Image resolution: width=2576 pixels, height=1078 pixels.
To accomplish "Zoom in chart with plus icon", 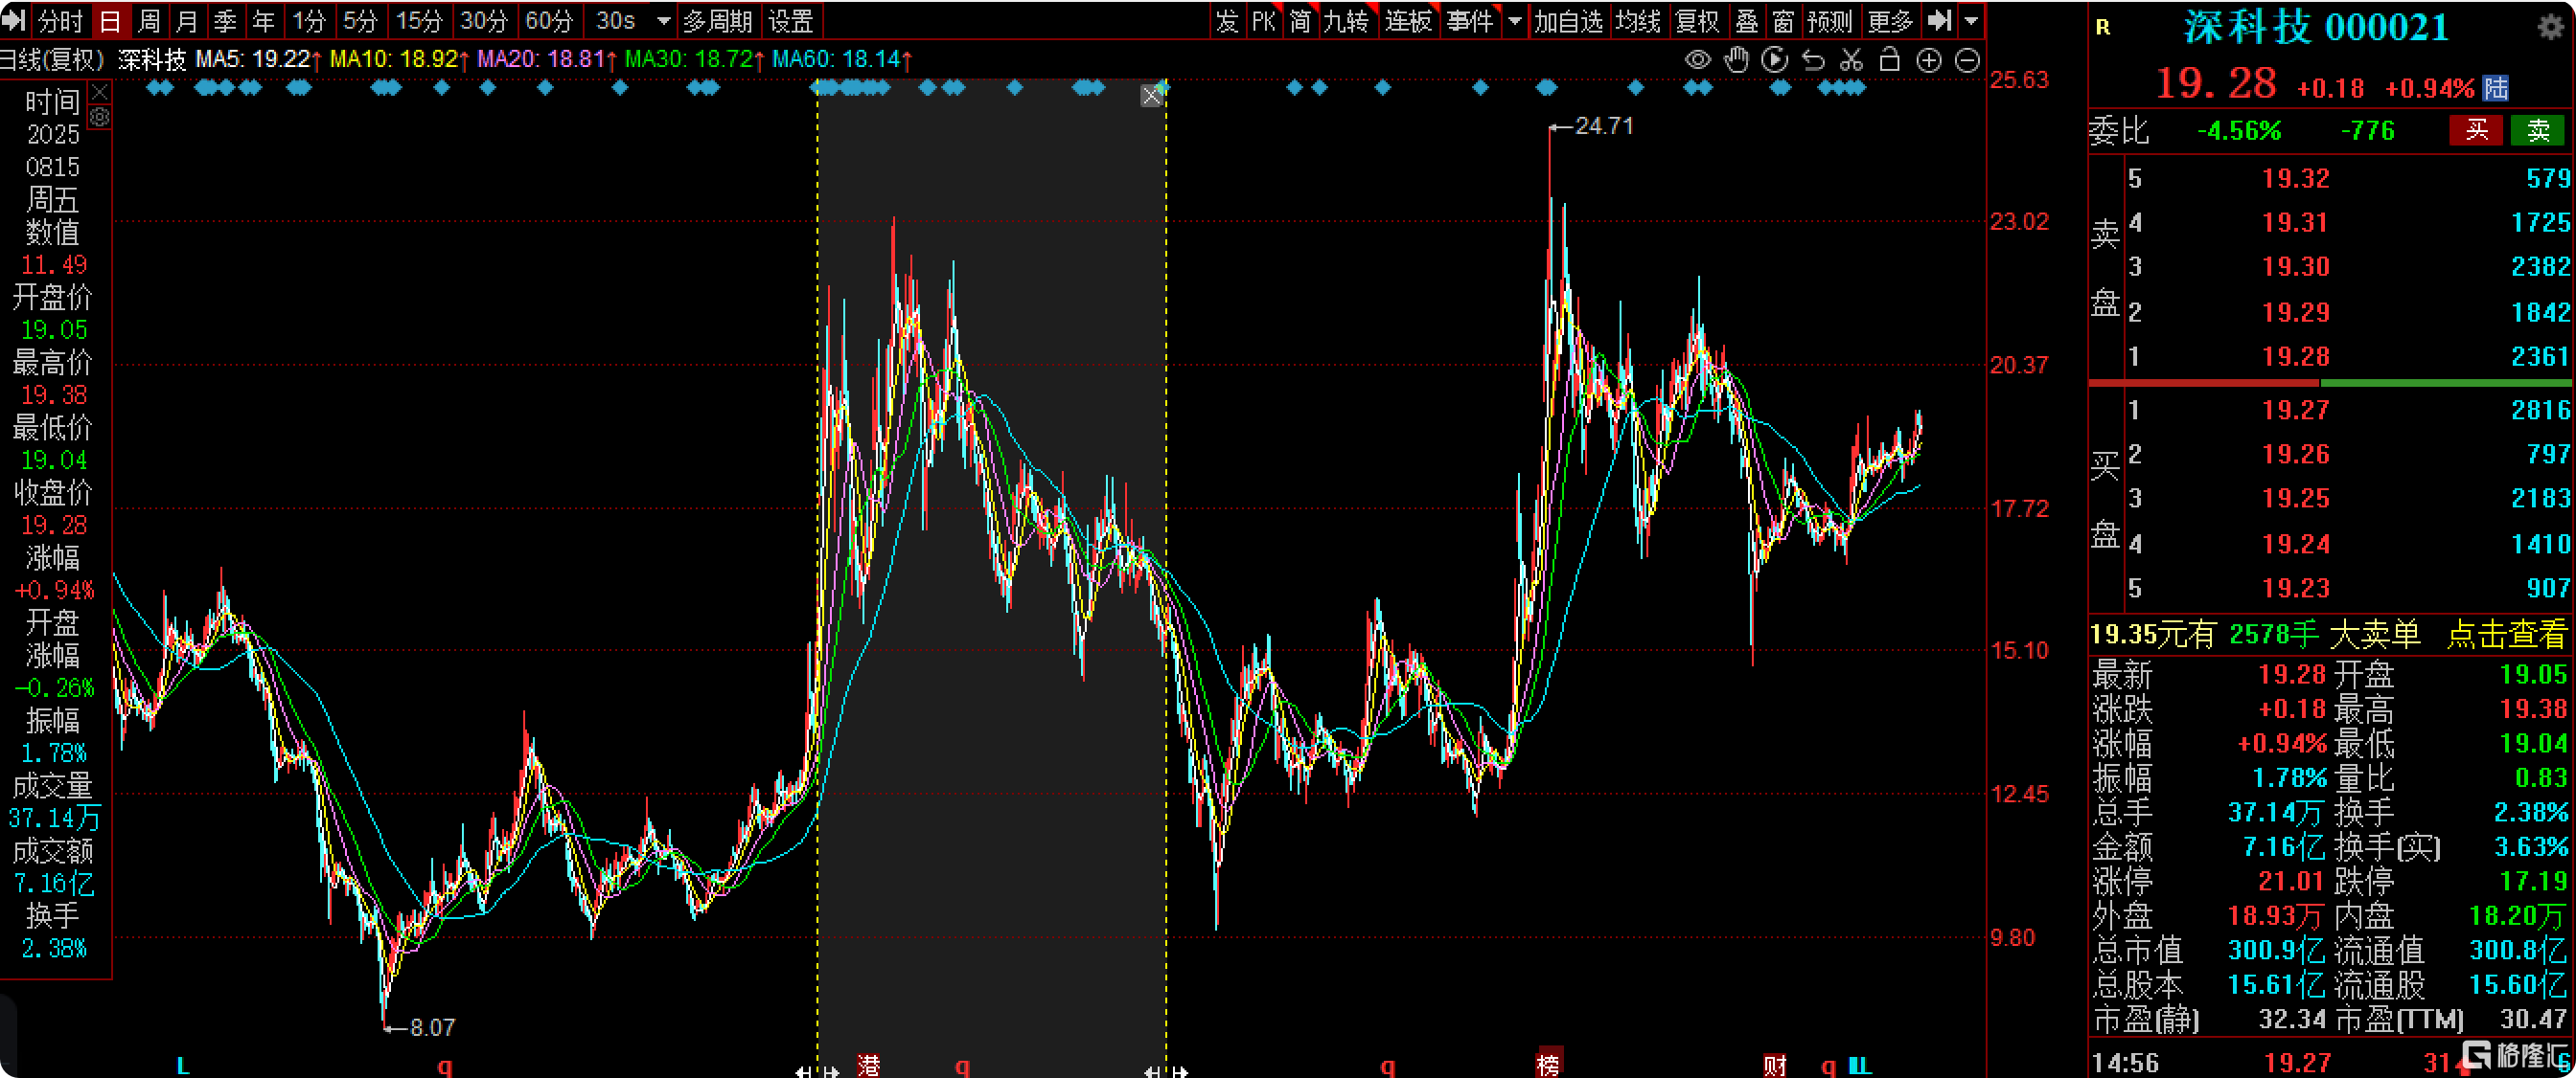I will 1928,61.
